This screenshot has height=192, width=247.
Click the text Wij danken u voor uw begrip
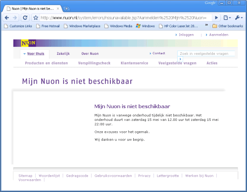point(120,140)
